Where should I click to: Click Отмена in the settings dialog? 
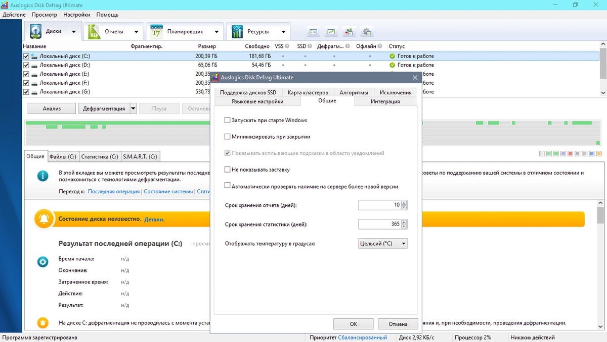click(398, 324)
